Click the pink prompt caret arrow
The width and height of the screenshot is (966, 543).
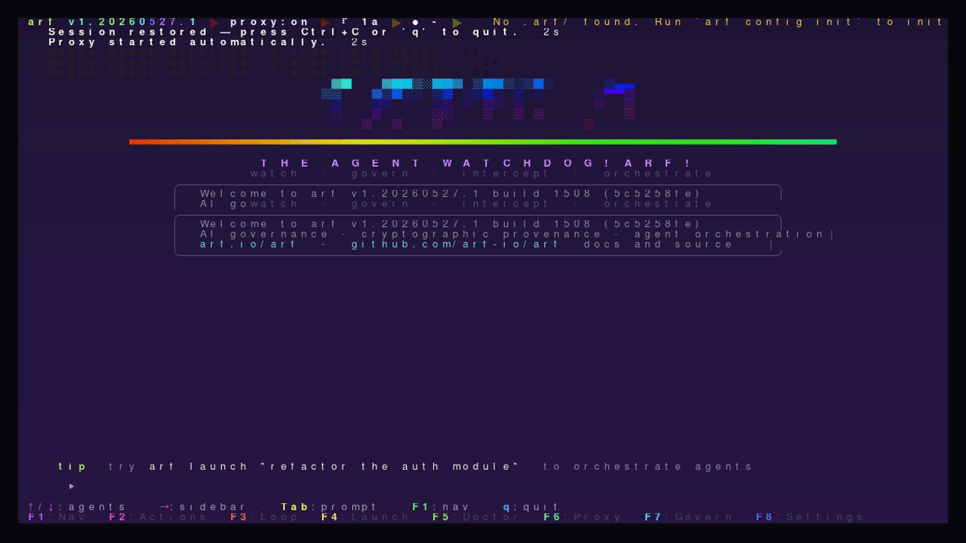point(72,486)
